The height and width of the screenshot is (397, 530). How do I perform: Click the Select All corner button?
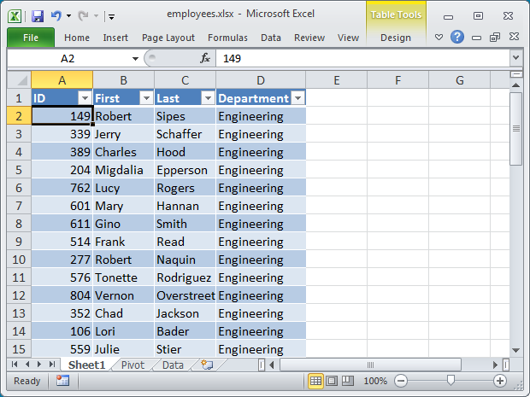(x=20, y=80)
